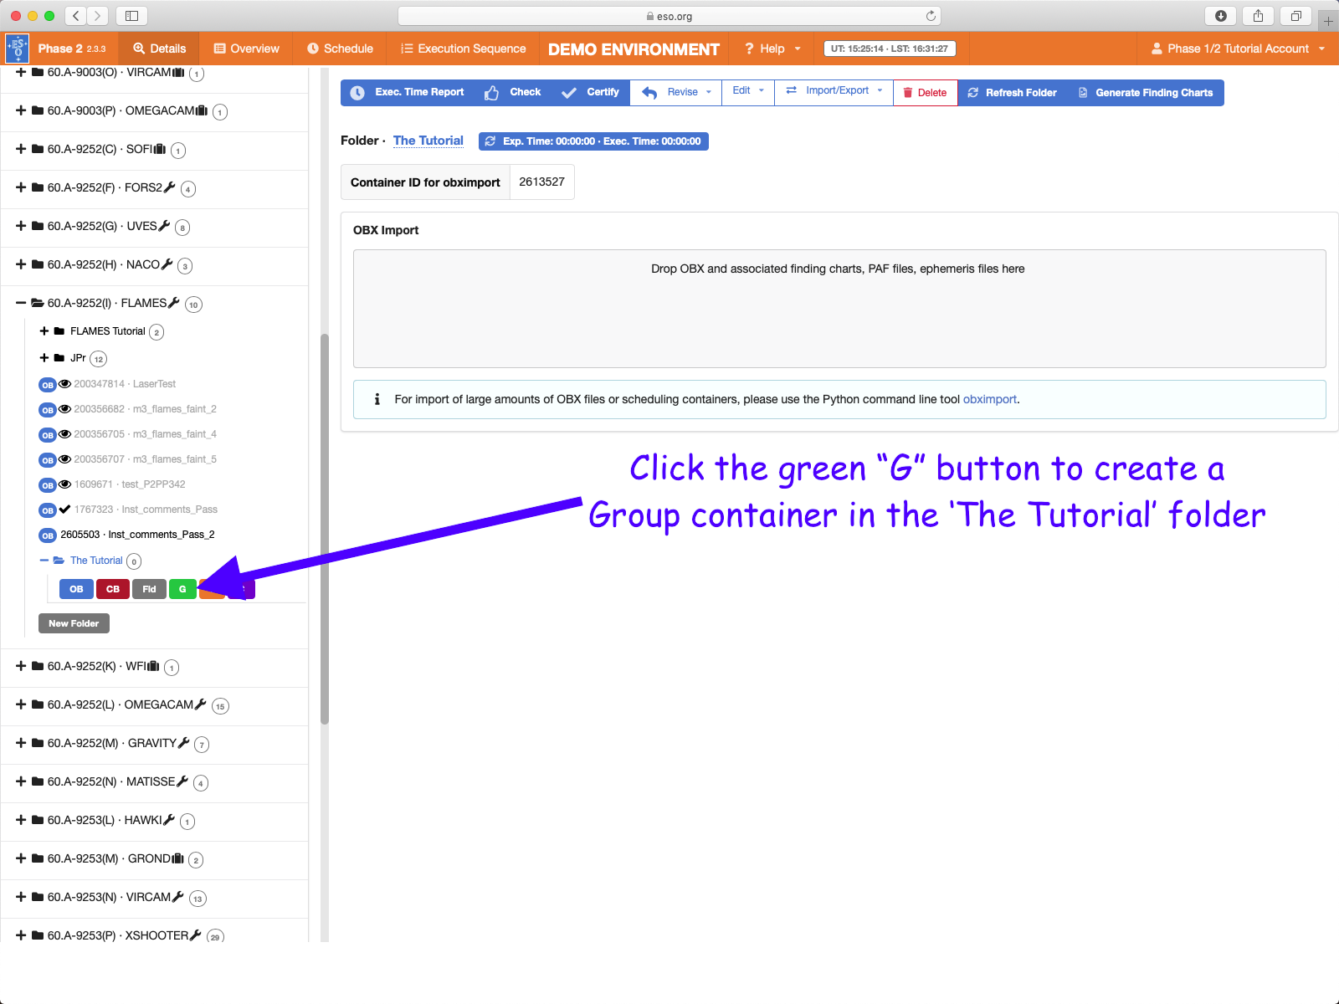
Task: Click the red CB calibration block button
Action: pos(113,589)
